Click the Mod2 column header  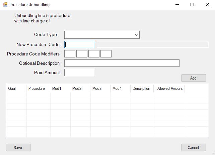tap(80, 89)
